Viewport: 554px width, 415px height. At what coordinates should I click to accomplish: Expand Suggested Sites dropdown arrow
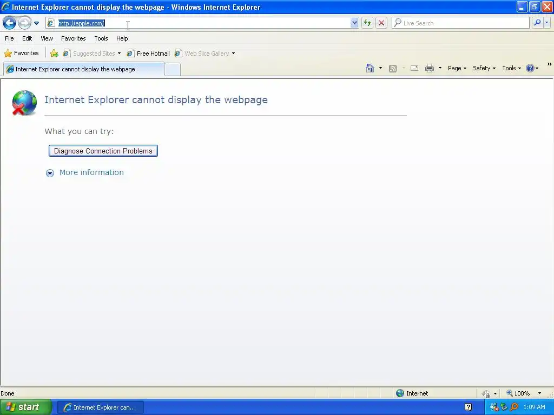119,53
